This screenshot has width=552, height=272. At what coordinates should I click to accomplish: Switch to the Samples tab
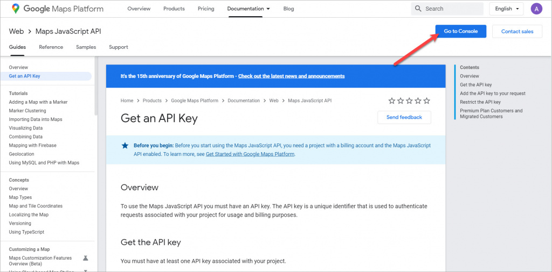point(86,47)
